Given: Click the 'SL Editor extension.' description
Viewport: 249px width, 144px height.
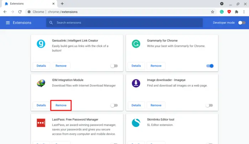Looking at the screenshot, I should [x=160, y=125].
